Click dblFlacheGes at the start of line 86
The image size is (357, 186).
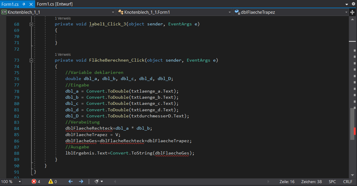tap(81, 141)
